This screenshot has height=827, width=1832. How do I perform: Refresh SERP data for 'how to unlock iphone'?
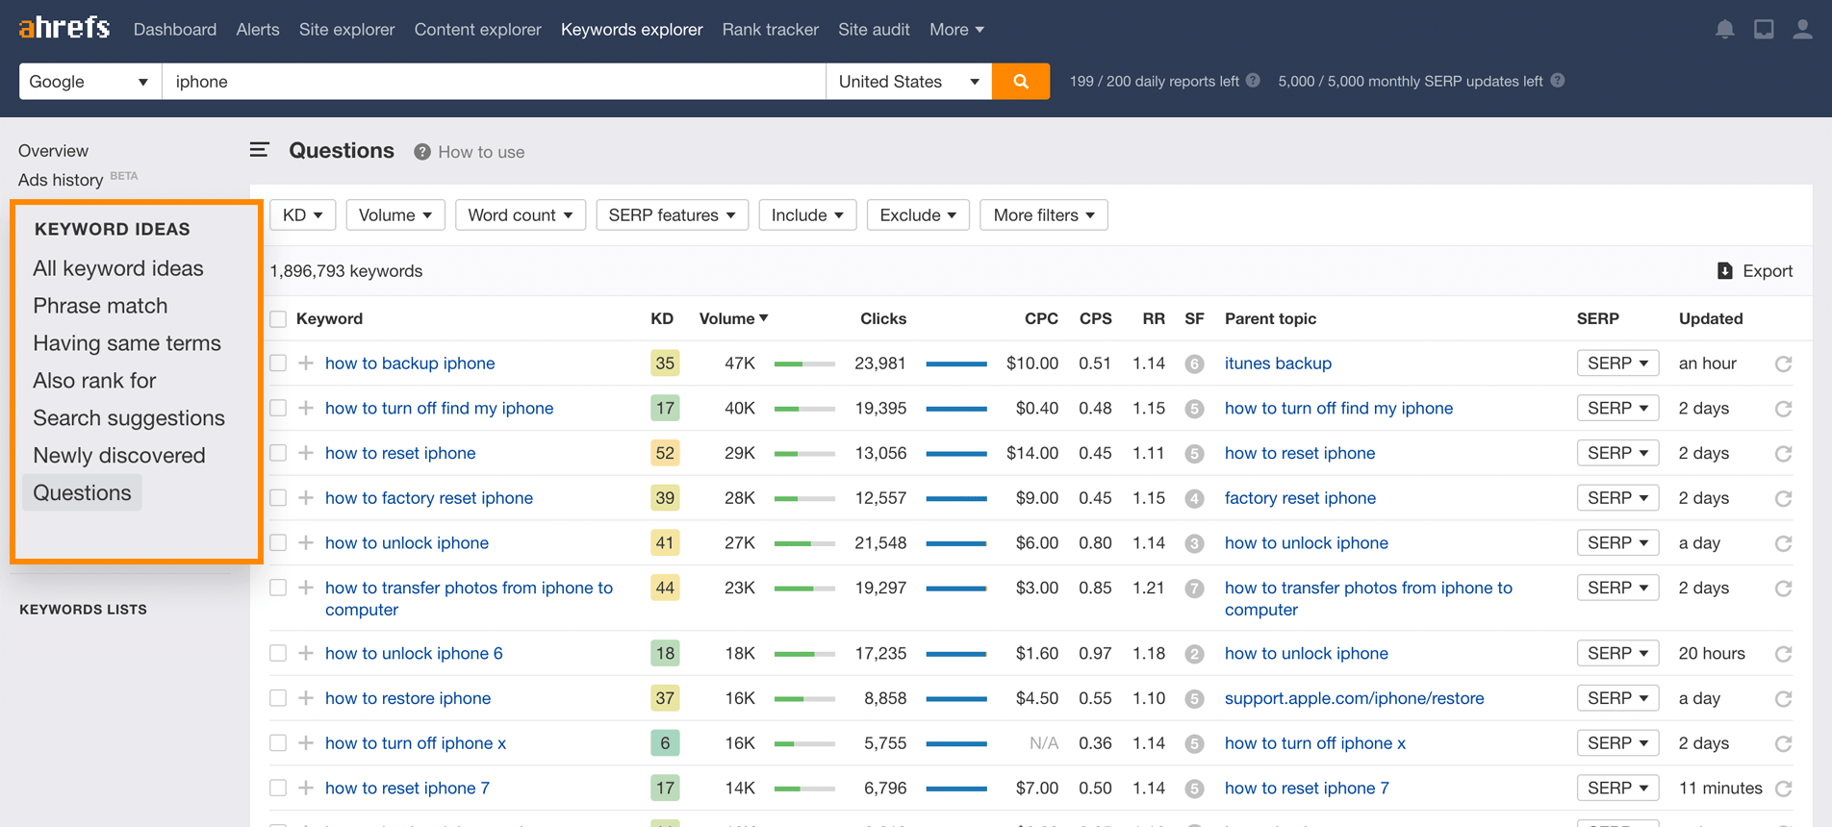pyautogui.click(x=1783, y=543)
